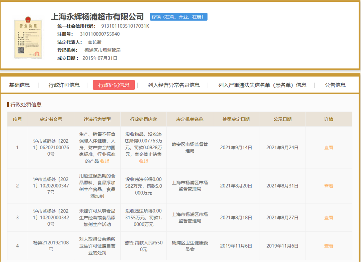This screenshot has width=361, height=262.
Task: Open the 列入经营异常名录信息 tab
Action: [x=174, y=85]
